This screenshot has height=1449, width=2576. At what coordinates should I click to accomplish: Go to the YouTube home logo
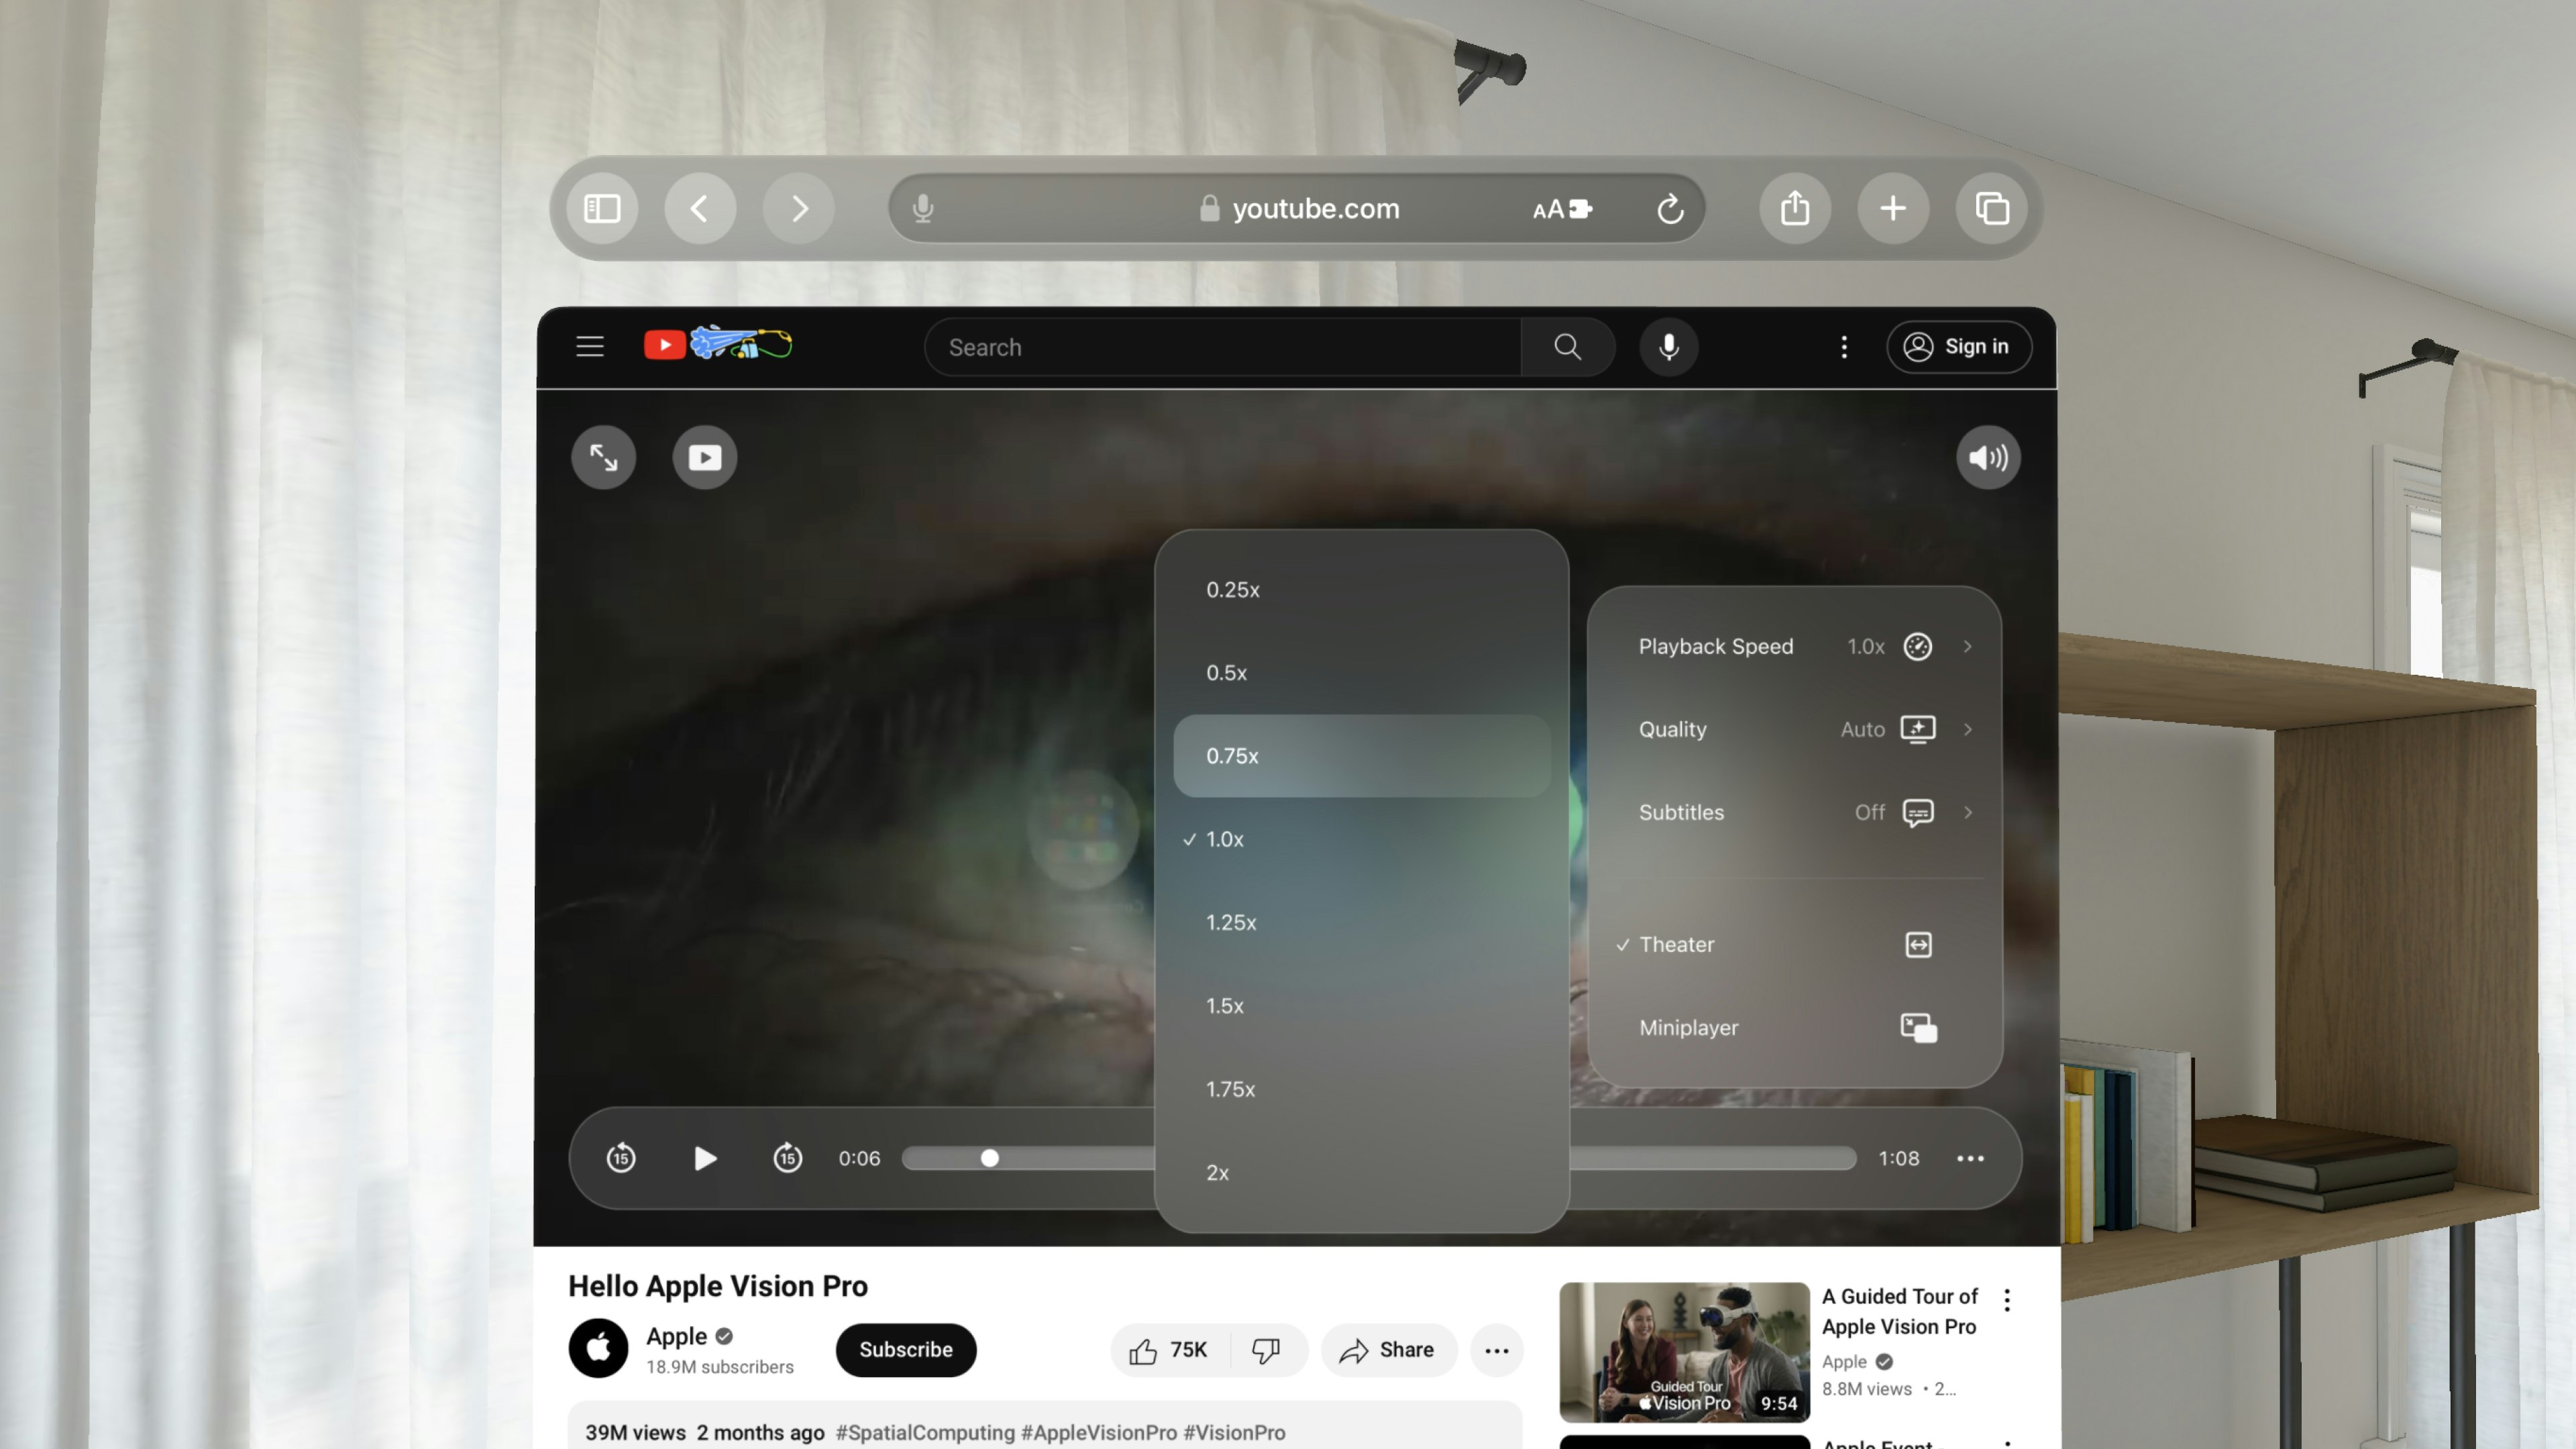pos(718,344)
